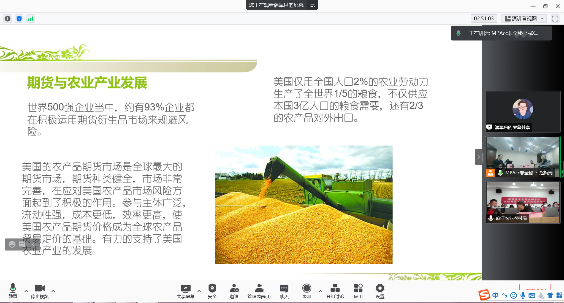Open the screen-share options menu at top
The height and width of the screenshot is (303, 564).
pos(313,5)
